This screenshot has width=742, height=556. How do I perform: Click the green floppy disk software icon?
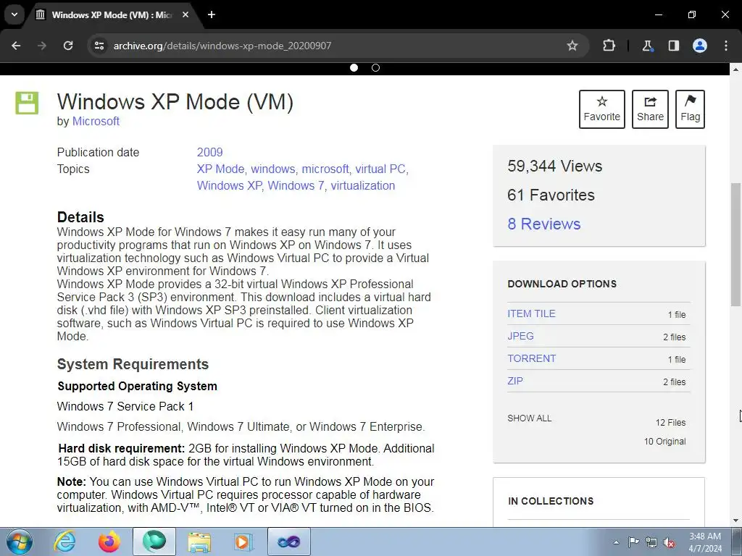click(27, 103)
